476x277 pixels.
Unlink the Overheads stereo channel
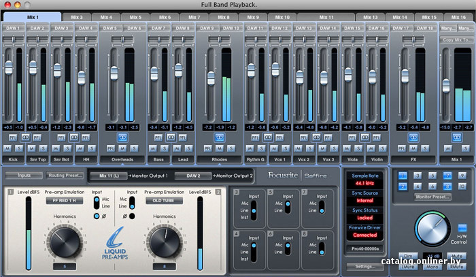[122, 137]
